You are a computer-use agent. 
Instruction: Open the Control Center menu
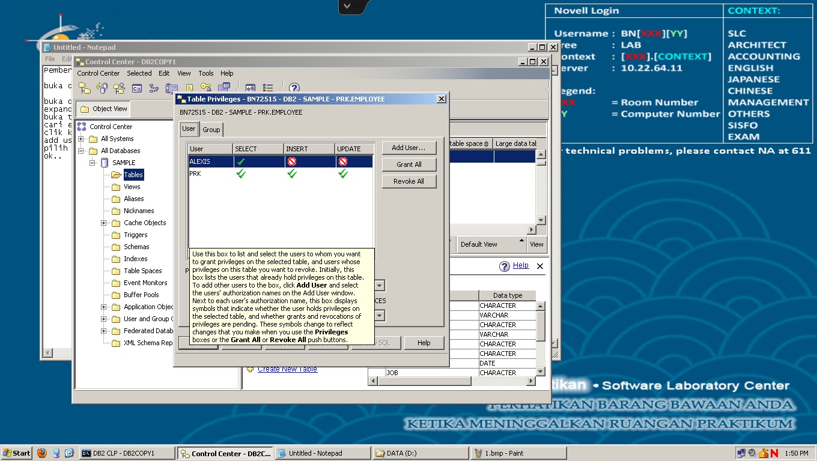(x=98, y=73)
